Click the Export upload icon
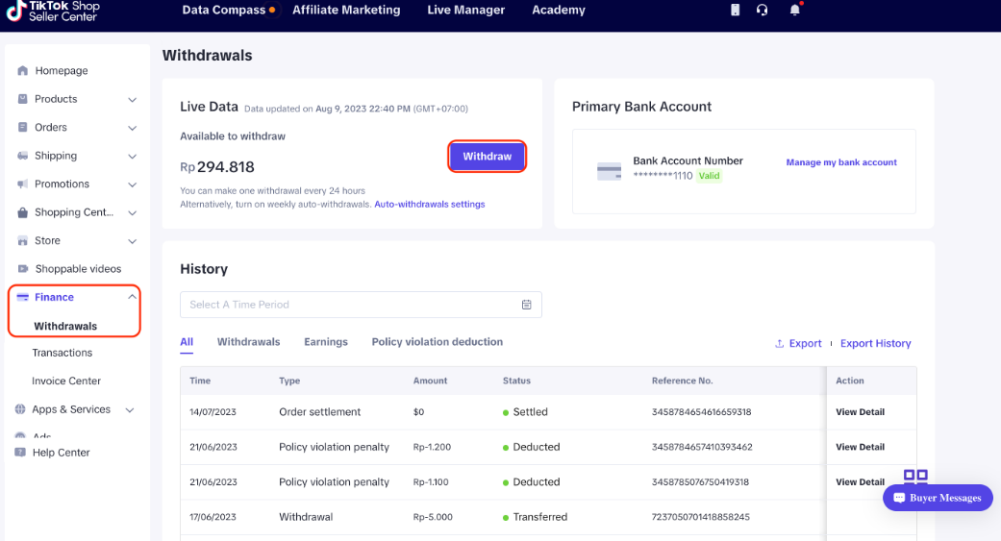This screenshot has height=541, width=1001. [779, 344]
